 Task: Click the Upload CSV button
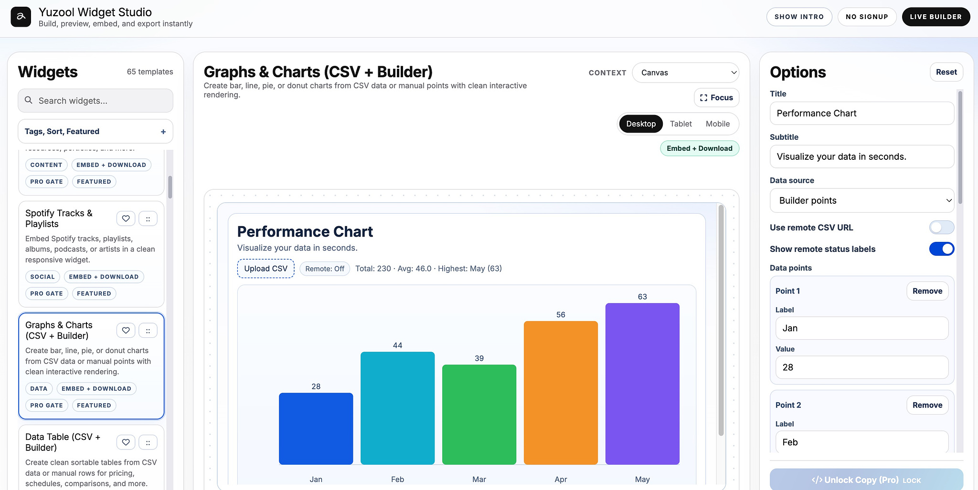point(266,269)
